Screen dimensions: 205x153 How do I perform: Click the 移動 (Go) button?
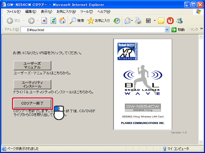(x=178, y=30)
